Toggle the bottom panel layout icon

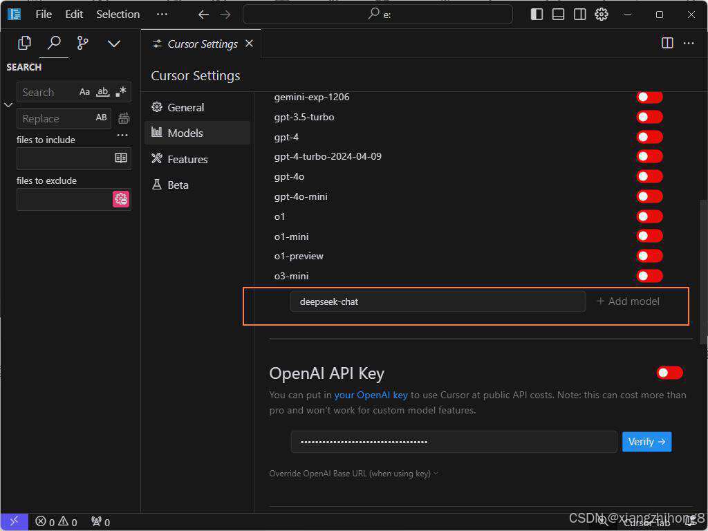558,15
